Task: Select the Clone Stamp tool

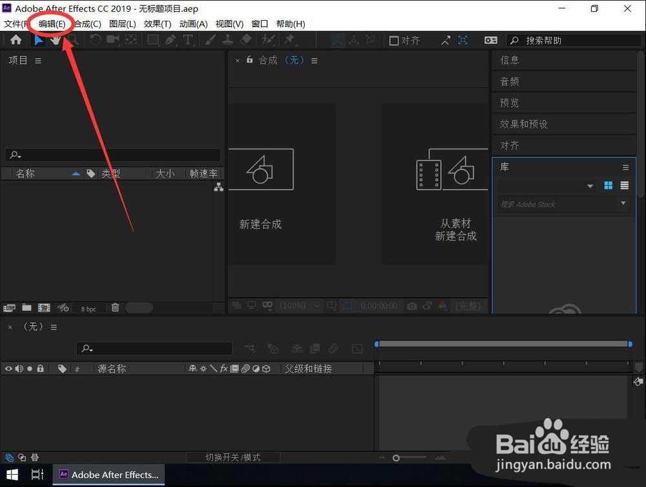Action: [x=227, y=40]
